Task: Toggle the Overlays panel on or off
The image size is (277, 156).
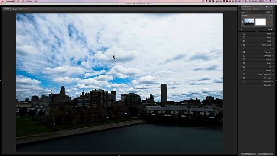Action: (242, 56)
